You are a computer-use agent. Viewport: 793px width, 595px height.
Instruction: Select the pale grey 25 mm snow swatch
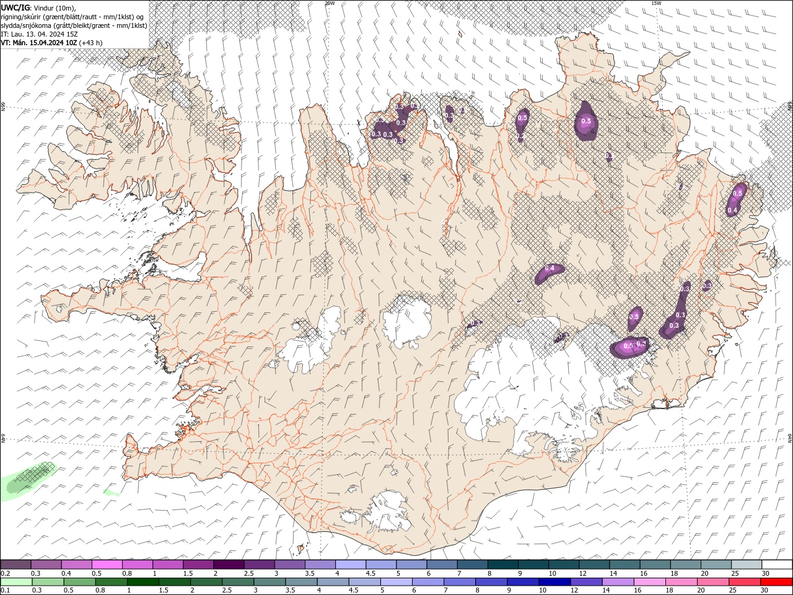tap(747, 565)
